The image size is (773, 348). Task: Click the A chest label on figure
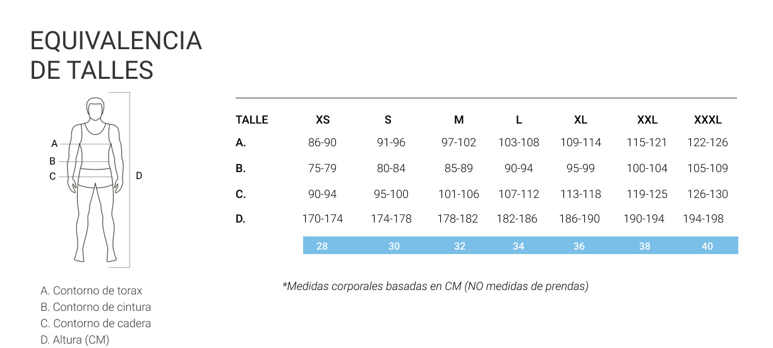(x=54, y=143)
